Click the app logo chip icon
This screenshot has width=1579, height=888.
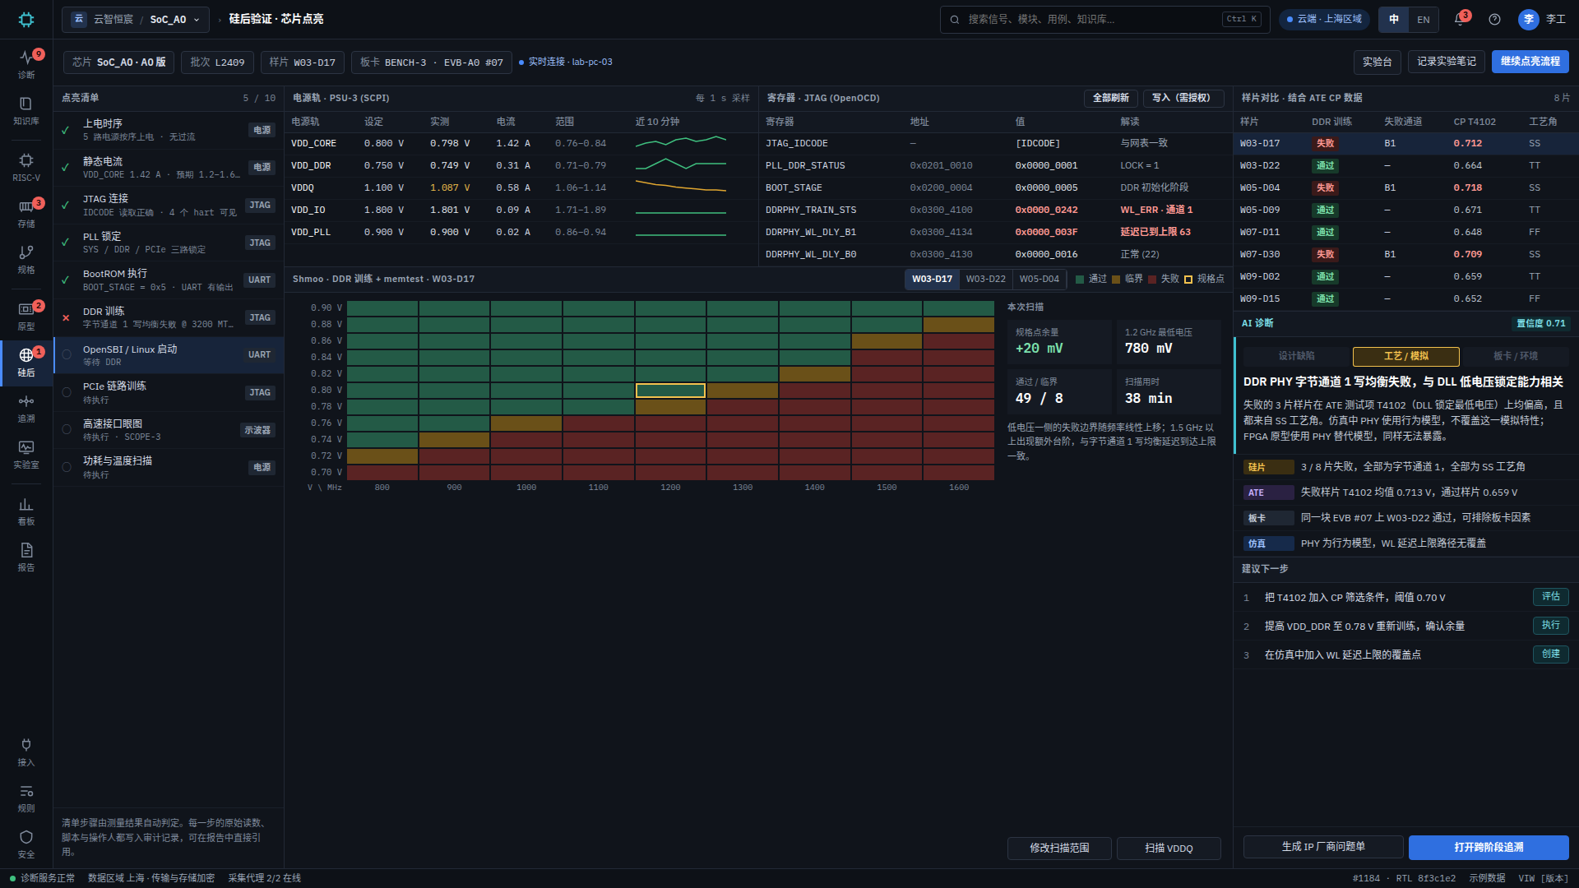(26, 20)
